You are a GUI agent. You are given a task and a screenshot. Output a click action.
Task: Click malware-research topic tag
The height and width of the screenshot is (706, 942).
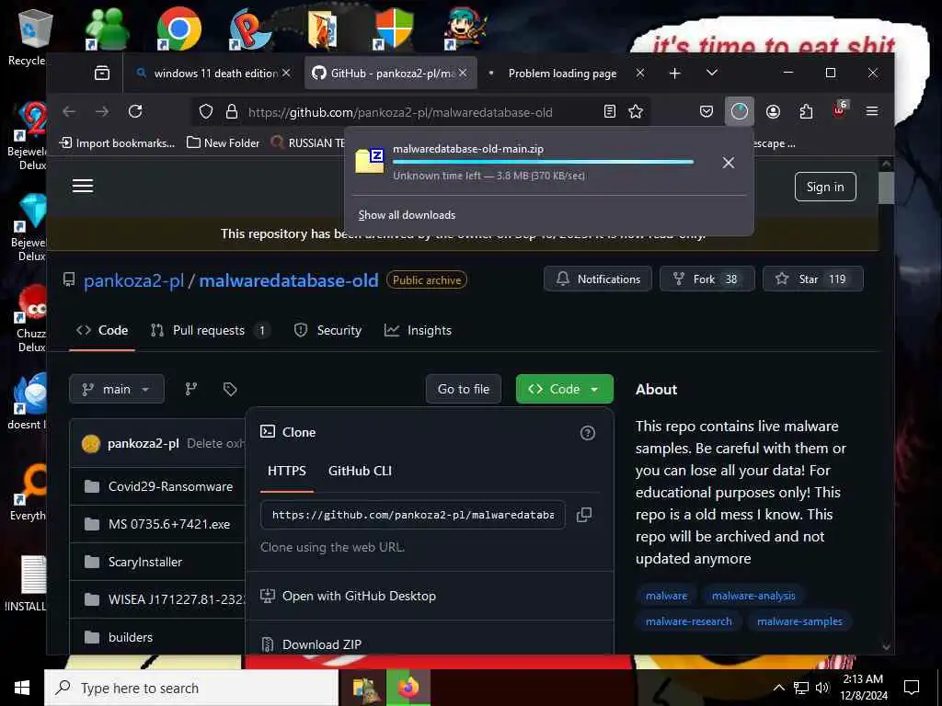coord(688,621)
